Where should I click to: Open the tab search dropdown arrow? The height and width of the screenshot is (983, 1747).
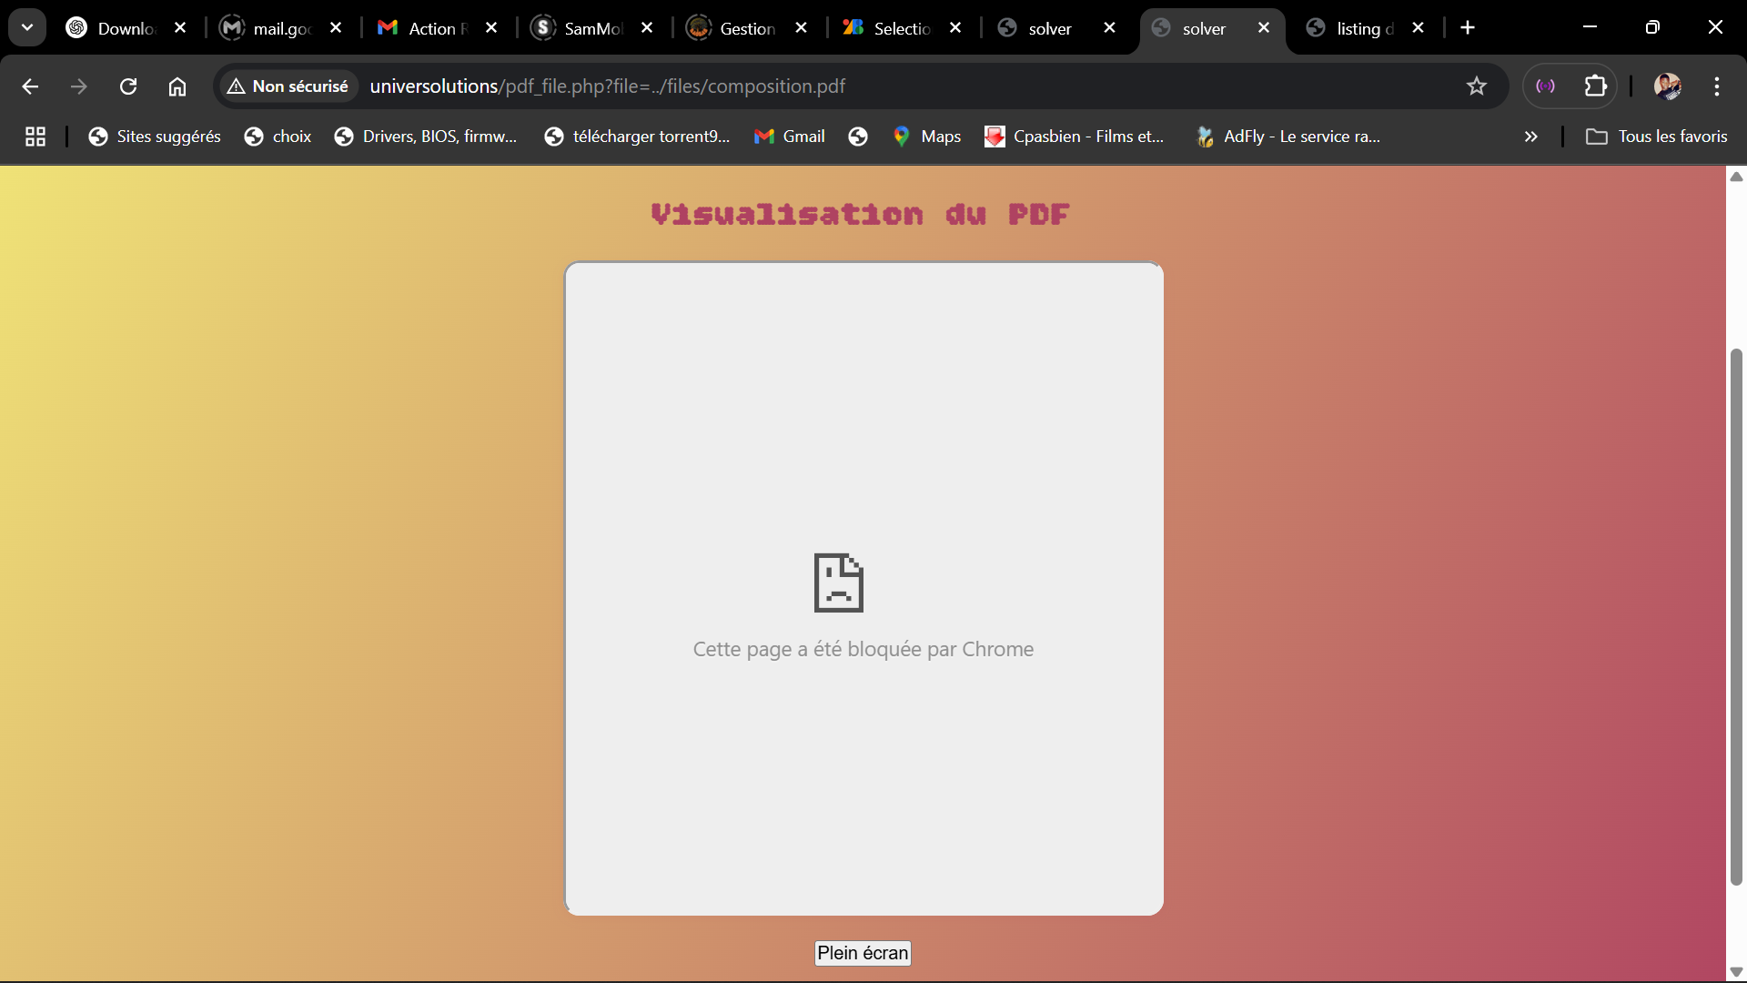(27, 27)
